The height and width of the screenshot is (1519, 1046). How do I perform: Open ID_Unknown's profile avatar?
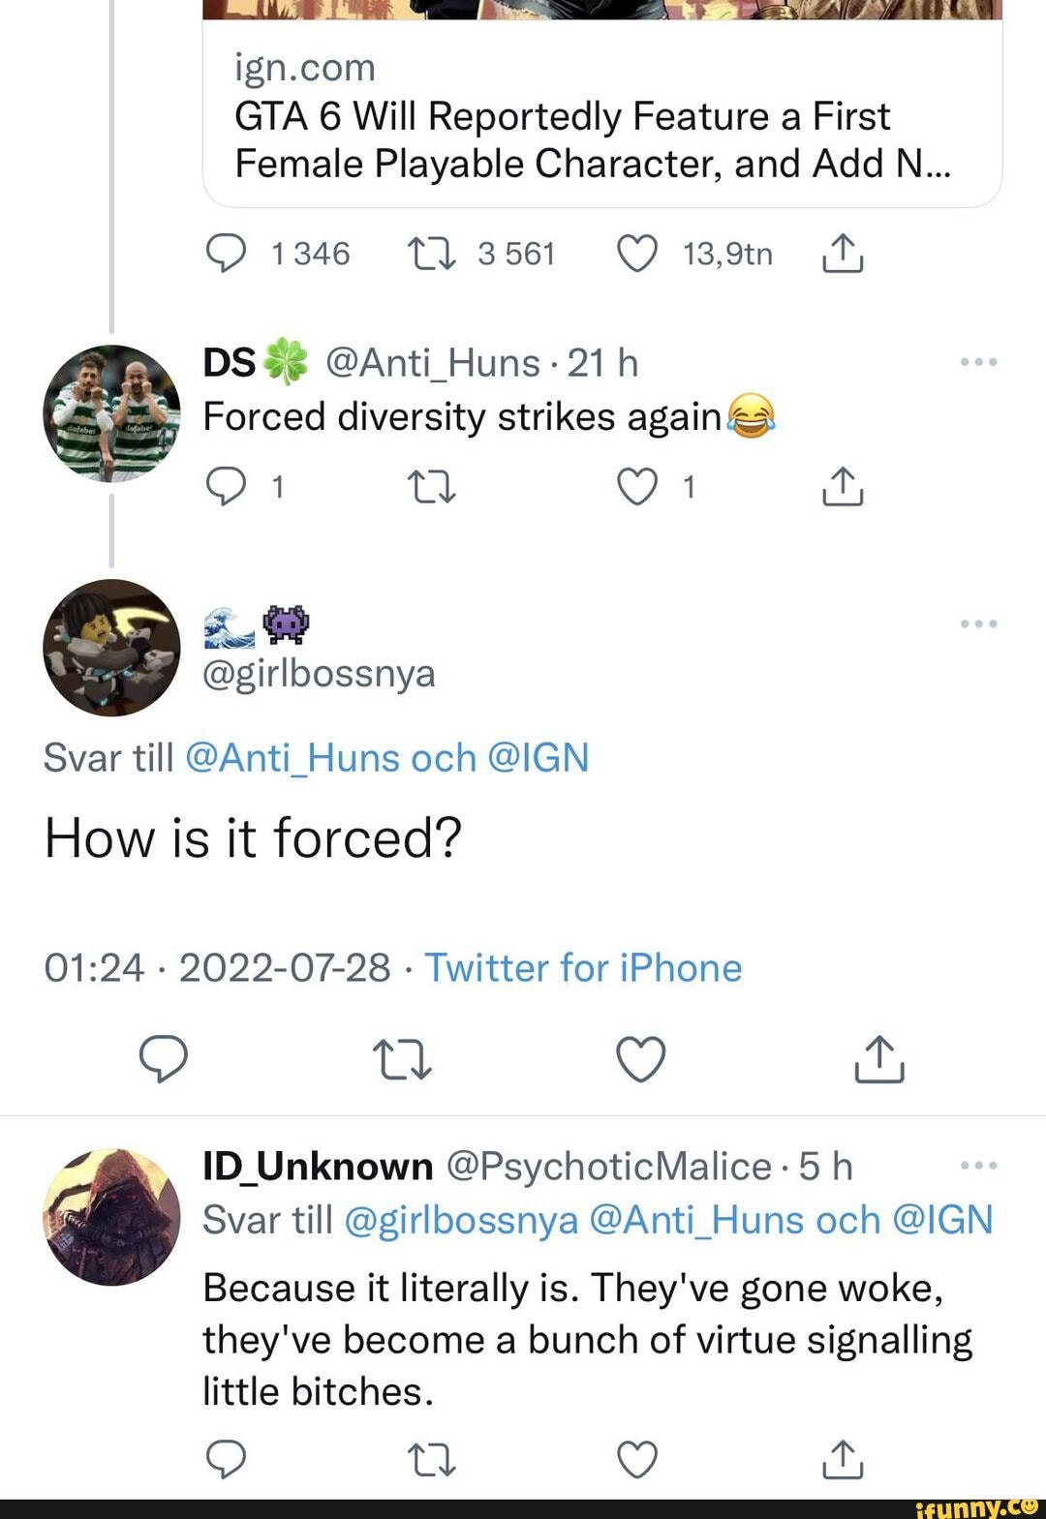pos(112,1217)
